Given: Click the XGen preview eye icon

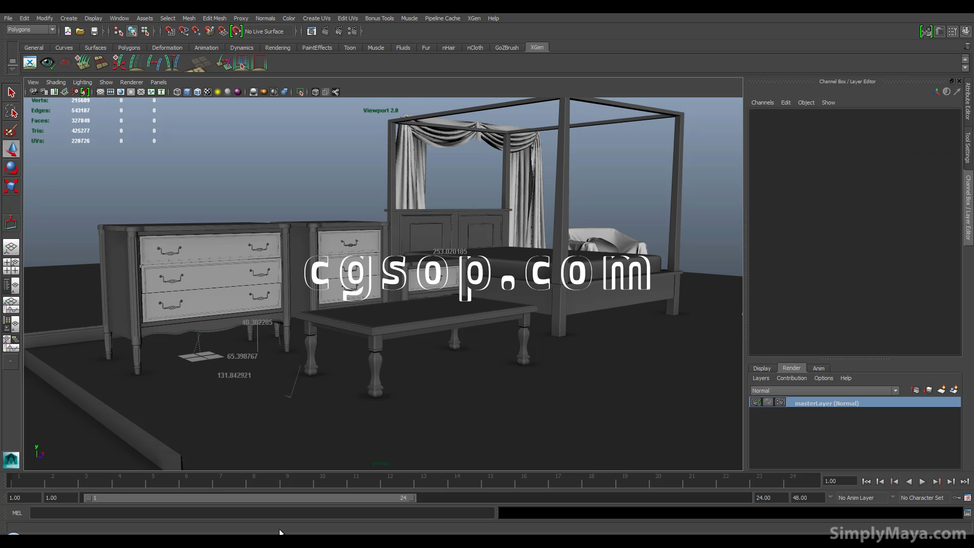Looking at the screenshot, I should (x=48, y=63).
